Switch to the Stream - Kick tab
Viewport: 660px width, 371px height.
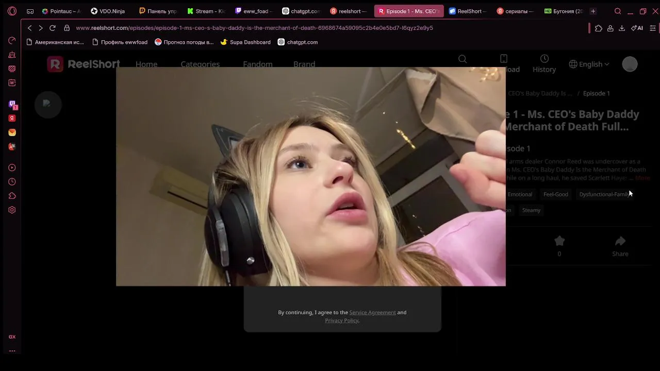(206, 11)
